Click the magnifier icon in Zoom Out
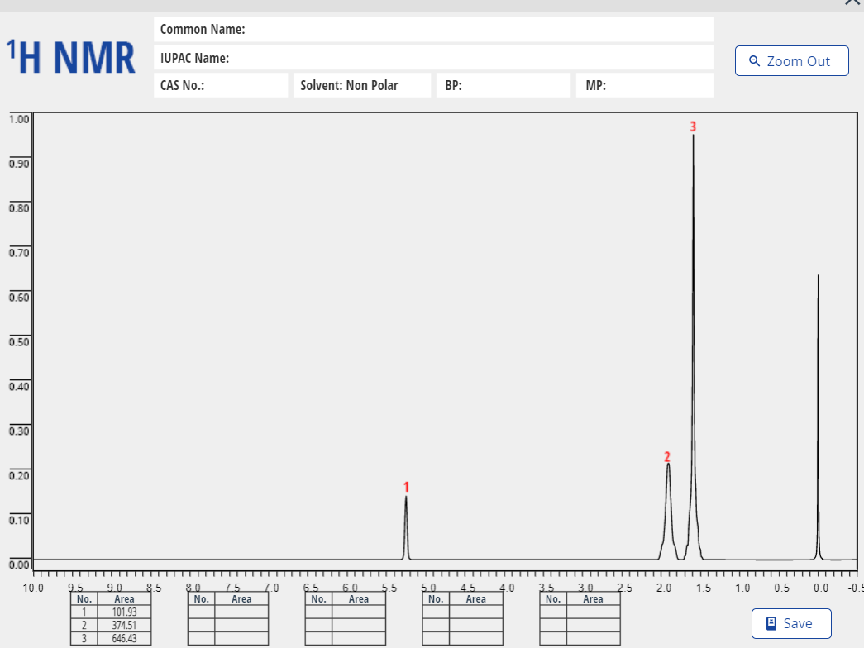This screenshot has width=864, height=648. pos(754,60)
